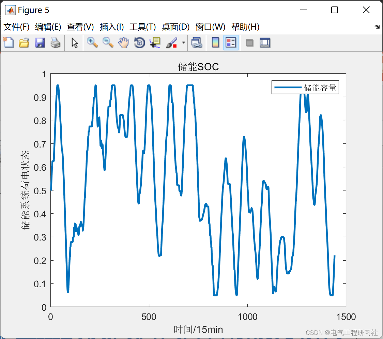Print figure using the printer icon
The width and height of the screenshot is (383, 339).
pos(56,43)
